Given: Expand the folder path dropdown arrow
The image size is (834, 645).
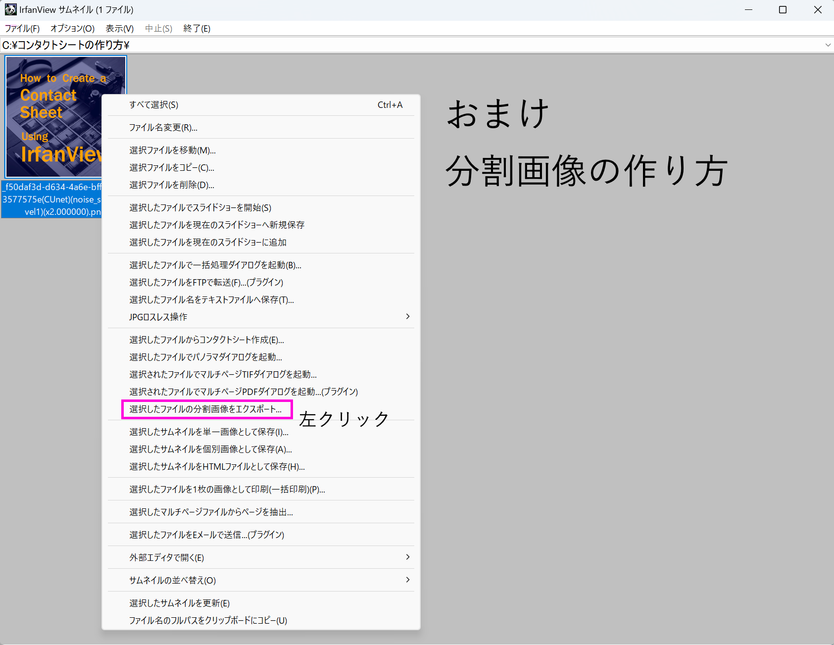Looking at the screenshot, I should 828,45.
